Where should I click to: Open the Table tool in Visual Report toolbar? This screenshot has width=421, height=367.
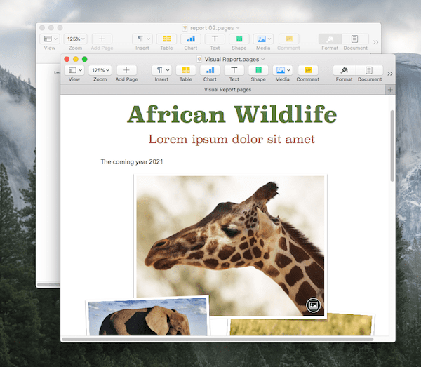pyautogui.click(x=185, y=70)
